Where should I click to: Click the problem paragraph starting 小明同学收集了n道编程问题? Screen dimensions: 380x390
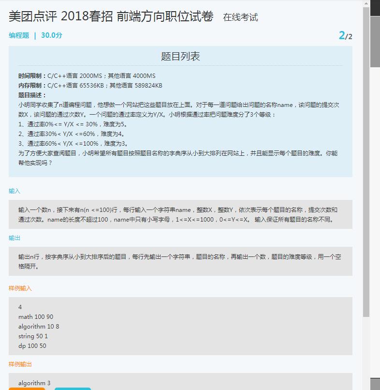[x=179, y=110]
